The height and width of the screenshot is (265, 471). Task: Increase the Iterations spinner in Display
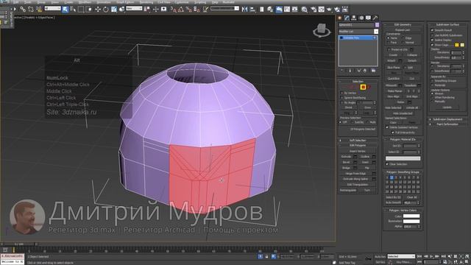click(x=463, y=52)
